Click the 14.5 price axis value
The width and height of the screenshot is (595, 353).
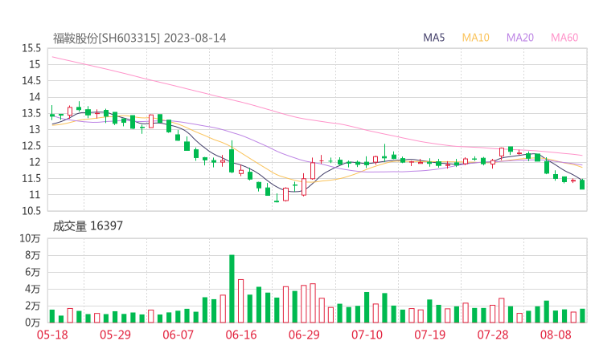pyautogui.click(x=31, y=81)
